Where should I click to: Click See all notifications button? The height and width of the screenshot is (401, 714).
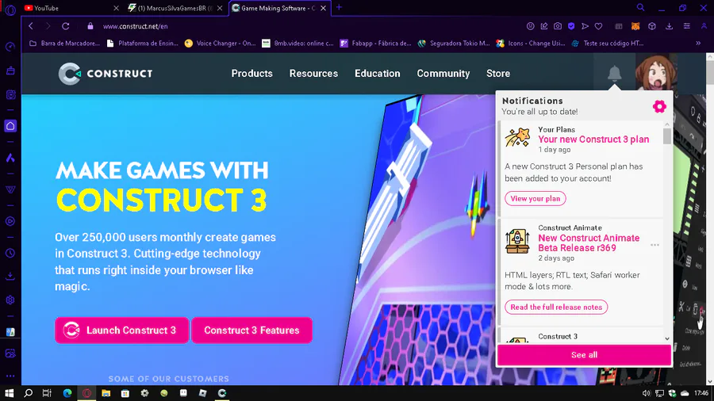pos(584,354)
